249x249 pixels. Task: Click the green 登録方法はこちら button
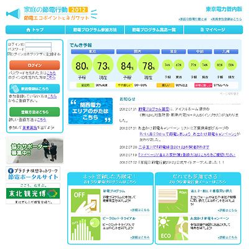[x=35, y=112]
